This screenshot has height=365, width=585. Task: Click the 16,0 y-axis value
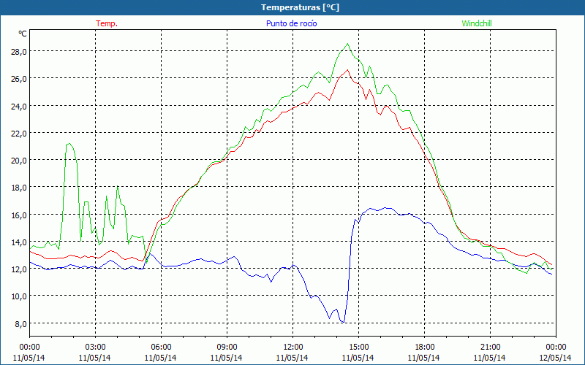[x=19, y=215]
